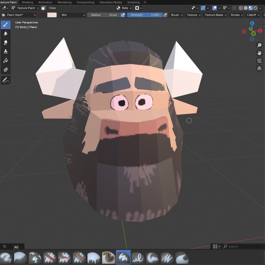The height and width of the screenshot is (265, 265).
Task: Open the Mix blend mode dropdown
Action: (73, 15)
